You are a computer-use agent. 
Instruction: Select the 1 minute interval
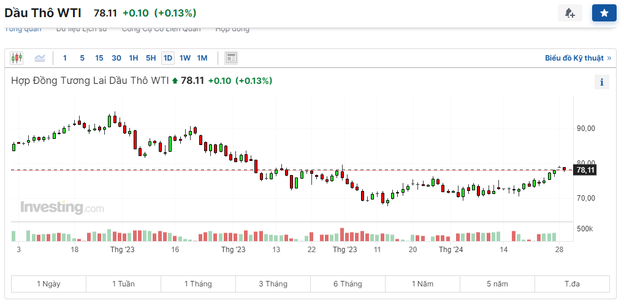coord(65,58)
